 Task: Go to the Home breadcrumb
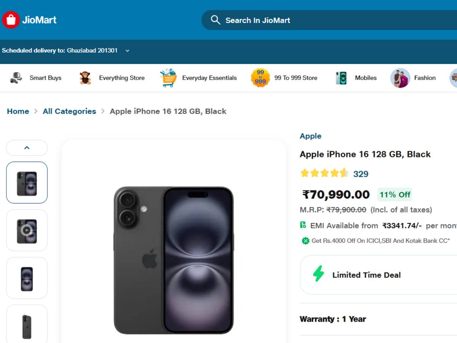(x=18, y=111)
